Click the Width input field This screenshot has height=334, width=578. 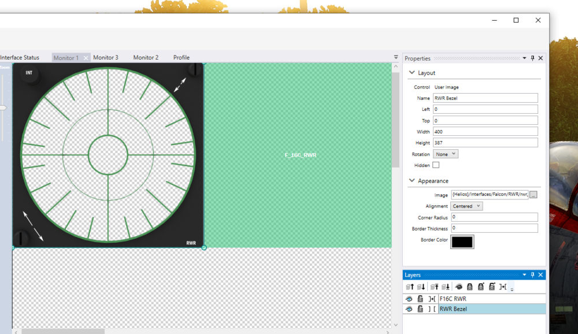coord(486,132)
